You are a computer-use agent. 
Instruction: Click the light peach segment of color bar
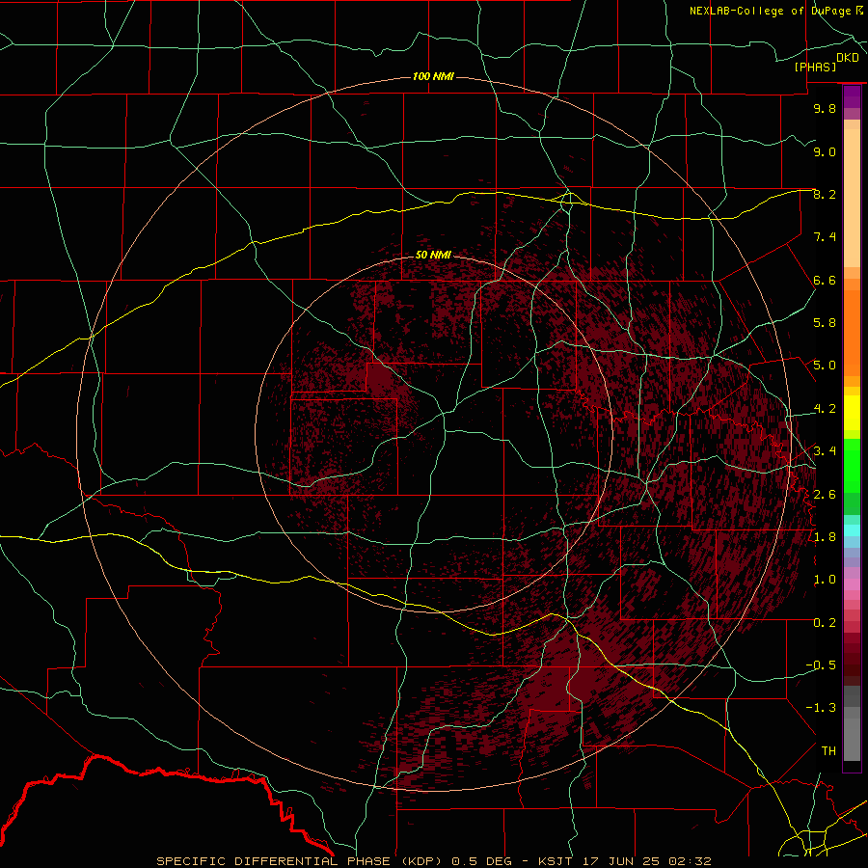click(x=852, y=199)
